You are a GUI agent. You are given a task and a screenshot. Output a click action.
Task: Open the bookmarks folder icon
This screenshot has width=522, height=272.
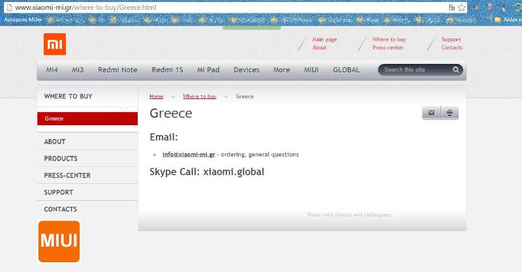[498, 20]
